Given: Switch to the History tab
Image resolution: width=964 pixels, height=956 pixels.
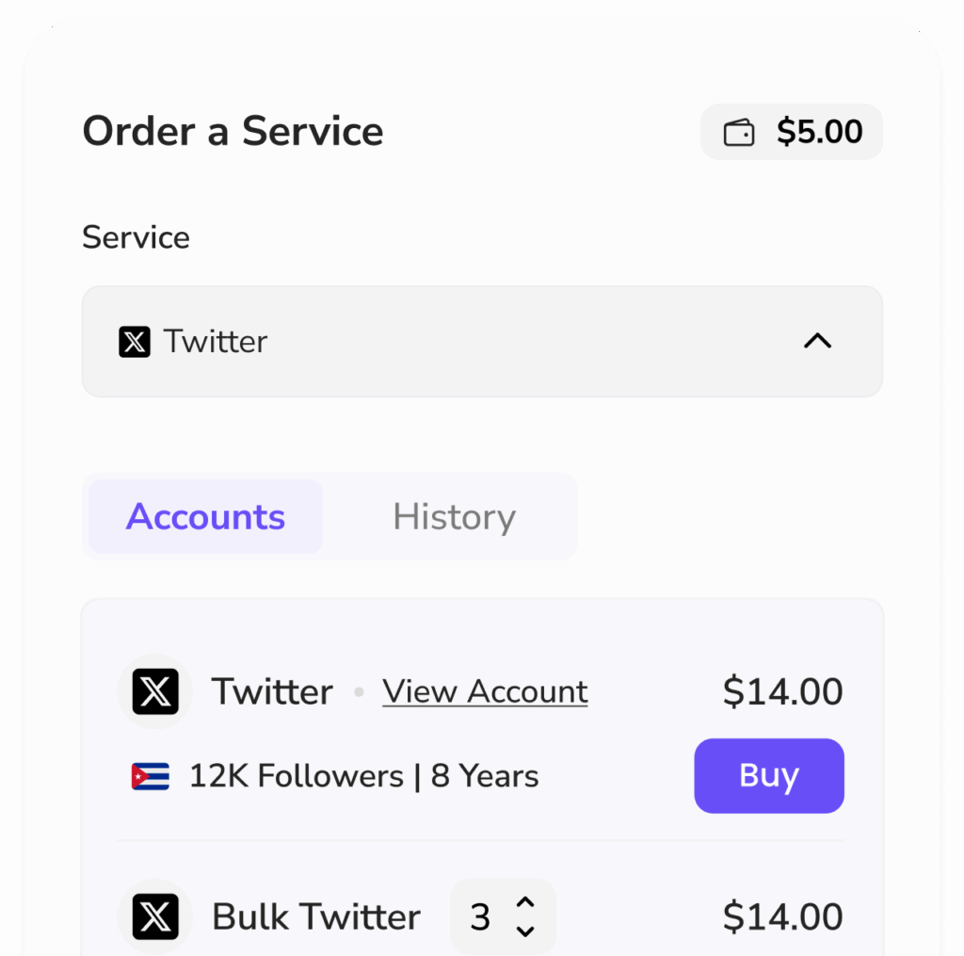Looking at the screenshot, I should click(x=455, y=516).
